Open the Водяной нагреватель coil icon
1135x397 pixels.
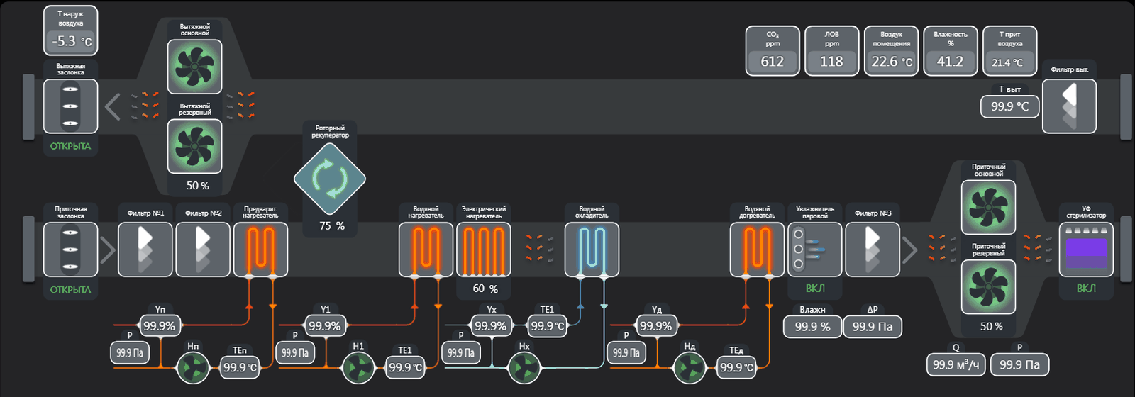coord(426,250)
